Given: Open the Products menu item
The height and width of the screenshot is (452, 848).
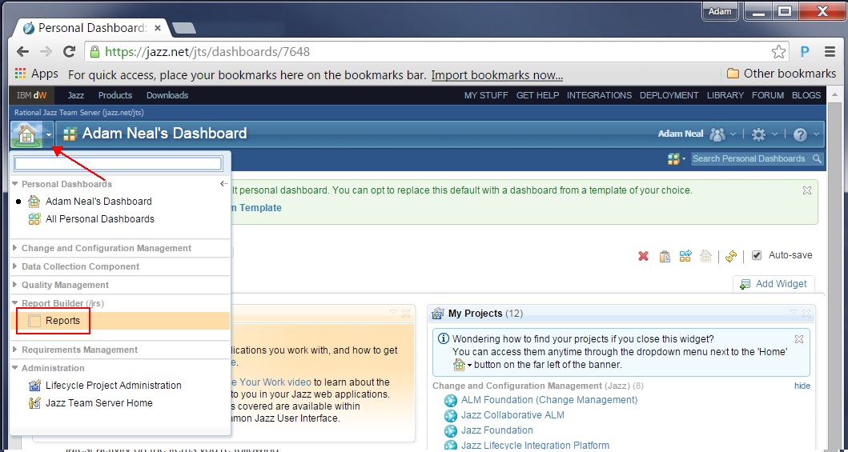Looking at the screenshot, I should point(115,95).
